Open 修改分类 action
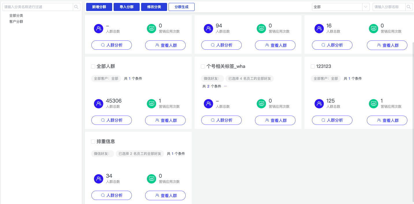 154,7
